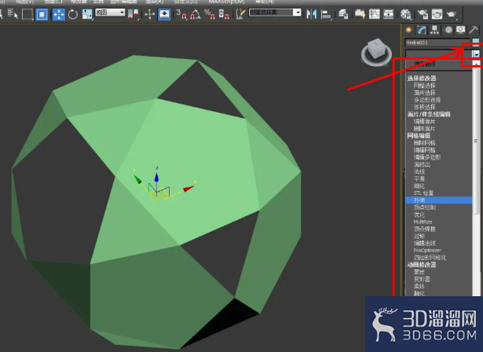Toggle Percent Snap
This screenshot has width=483, height=352.
210,14
